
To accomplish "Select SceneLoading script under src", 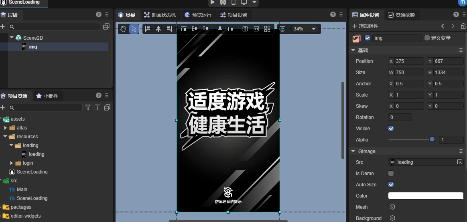I will pyautogui.click(x=32, y=198).
